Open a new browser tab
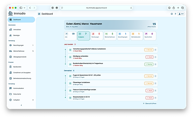This screenshot has width=193, height=118. [178, 8]
